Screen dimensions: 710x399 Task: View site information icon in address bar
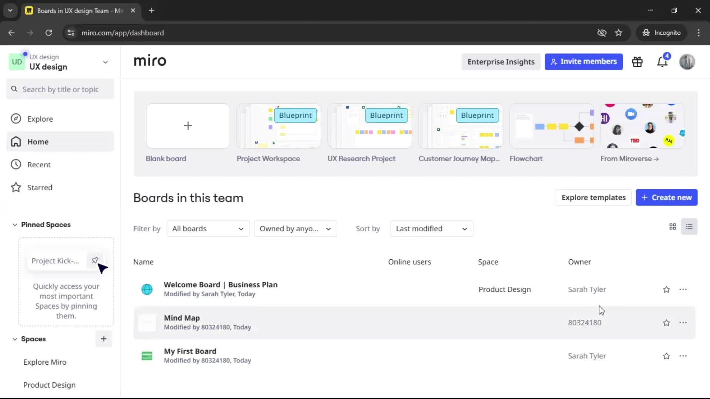click(71, 33)
